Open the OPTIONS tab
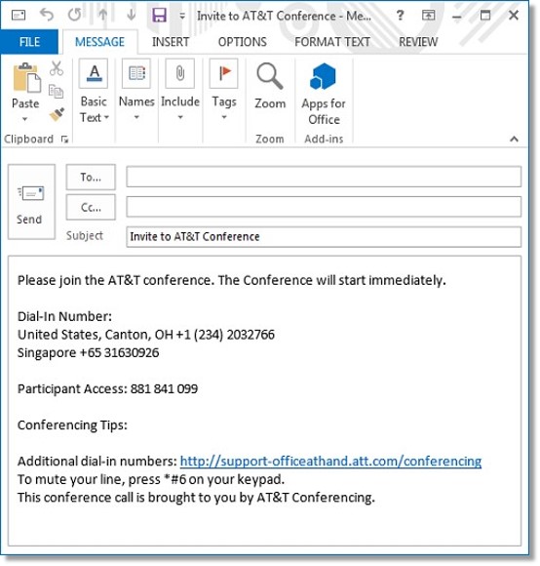 (x=243, y=42)
